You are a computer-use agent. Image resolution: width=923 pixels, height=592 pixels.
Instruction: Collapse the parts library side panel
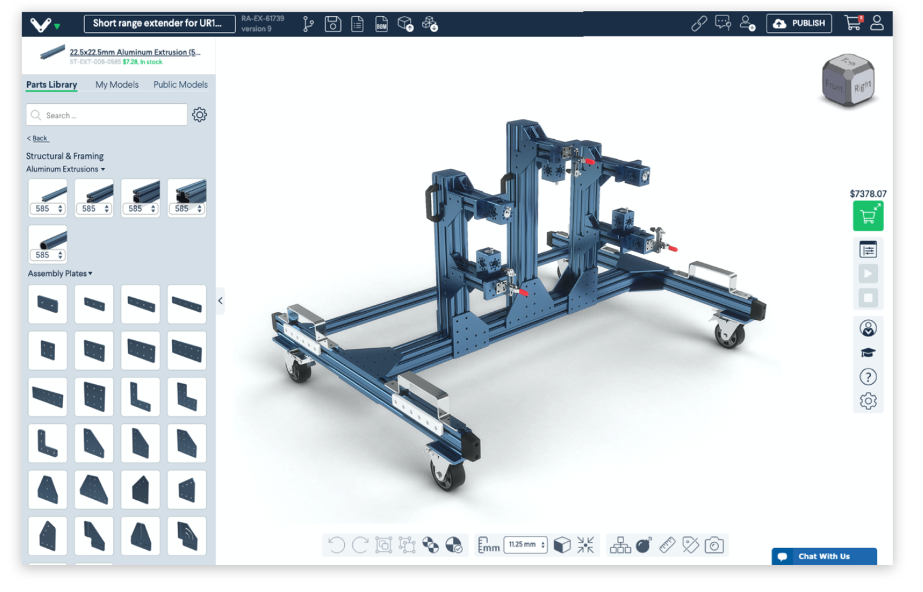click(x=220, y=301)
